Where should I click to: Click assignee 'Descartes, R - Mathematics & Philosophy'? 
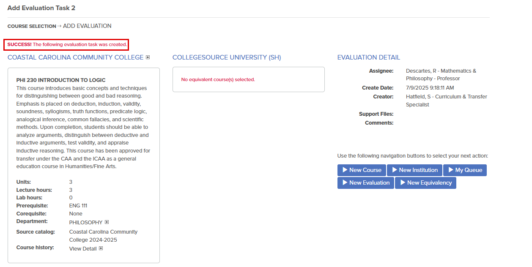(x=441, y=75)
